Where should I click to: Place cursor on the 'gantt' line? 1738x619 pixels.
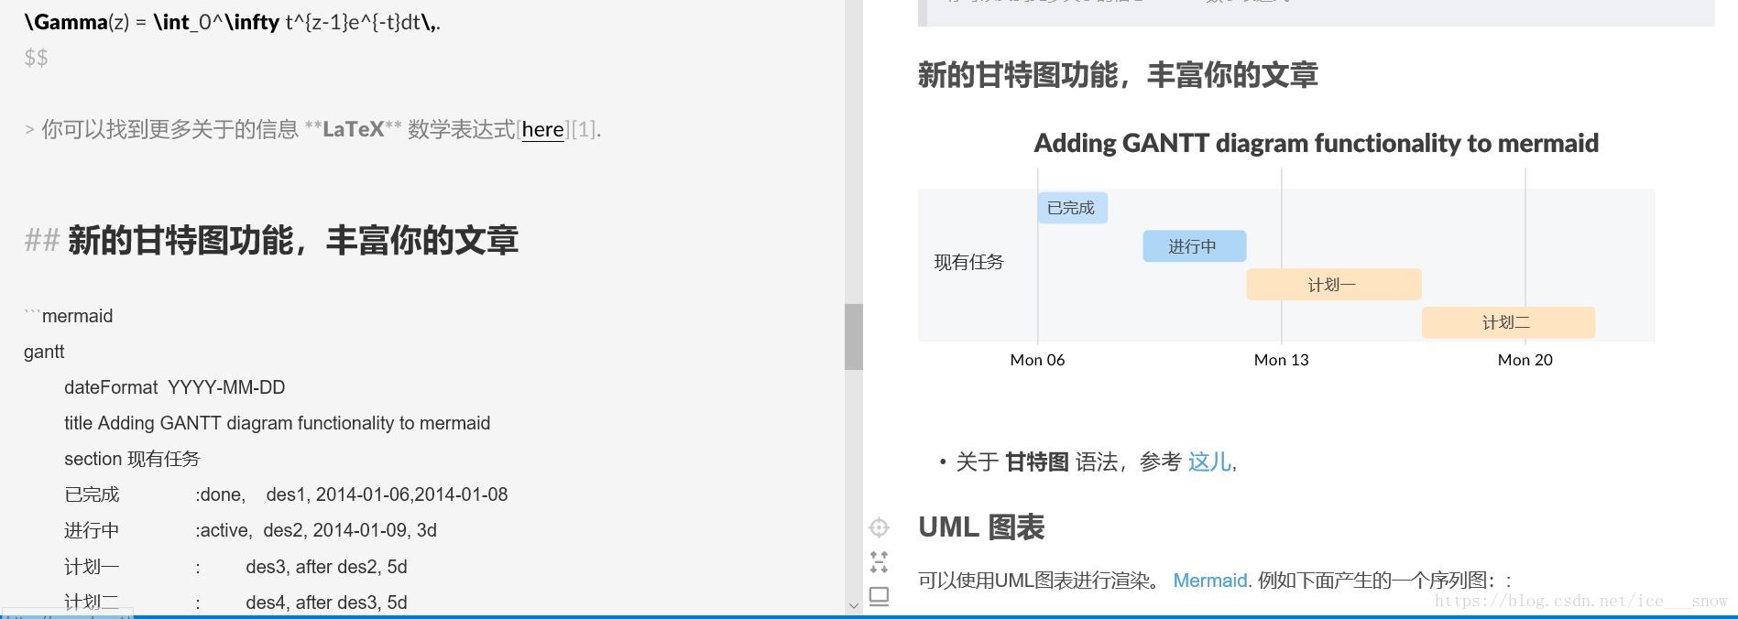44,352
